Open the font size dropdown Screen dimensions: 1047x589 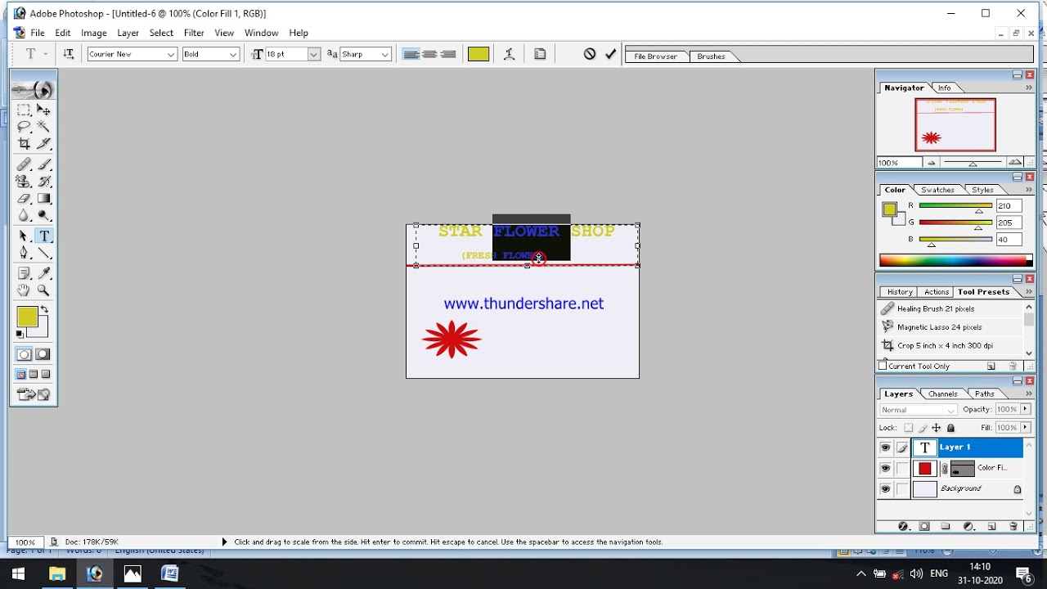(313, 54)
